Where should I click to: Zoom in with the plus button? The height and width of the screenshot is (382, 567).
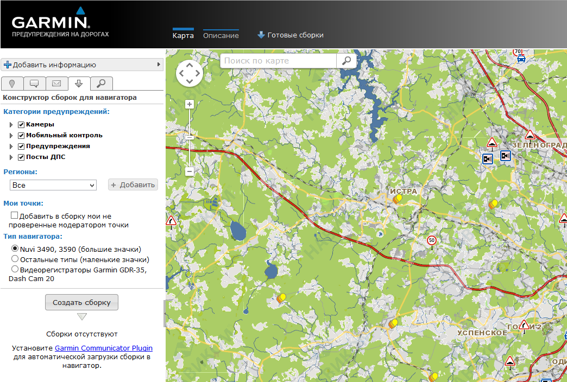pos(190,104)
